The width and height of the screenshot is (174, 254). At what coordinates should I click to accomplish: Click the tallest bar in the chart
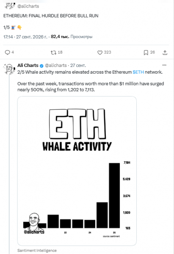(114, 196)
